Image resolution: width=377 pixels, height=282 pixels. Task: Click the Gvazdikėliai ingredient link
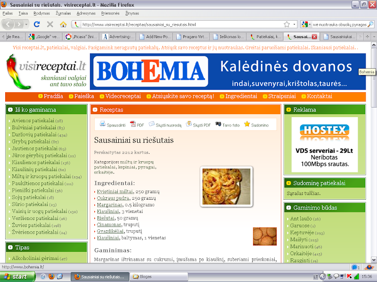pos(110,231)
